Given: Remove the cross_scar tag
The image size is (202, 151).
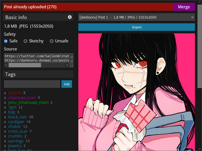Looking at the screenshot, I should (x=5, y=131).
